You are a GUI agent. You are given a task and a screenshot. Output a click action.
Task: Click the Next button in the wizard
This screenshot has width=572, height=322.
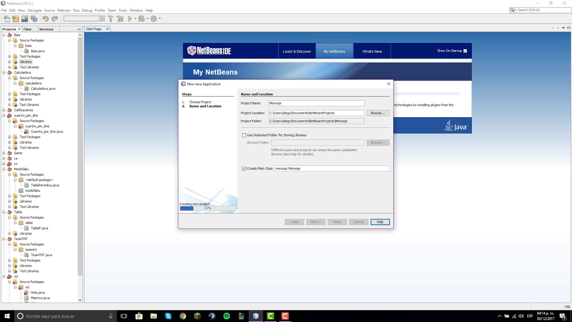click(x=315, y=222)
